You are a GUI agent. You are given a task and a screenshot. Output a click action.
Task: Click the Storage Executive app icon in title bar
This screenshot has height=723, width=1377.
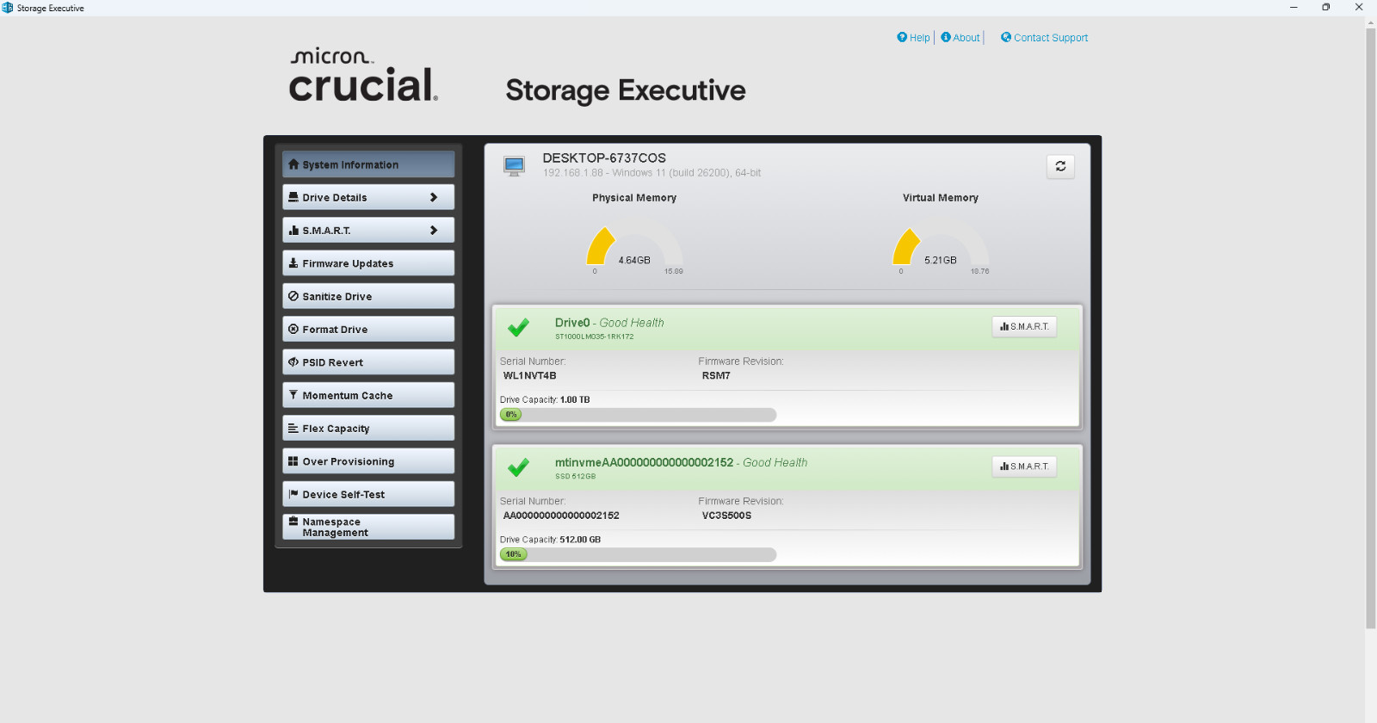8,8
